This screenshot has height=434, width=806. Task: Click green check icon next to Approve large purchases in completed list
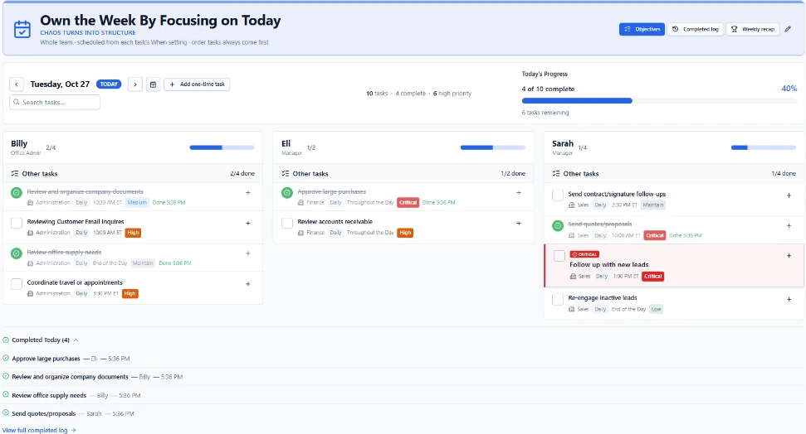pos(6,358)
